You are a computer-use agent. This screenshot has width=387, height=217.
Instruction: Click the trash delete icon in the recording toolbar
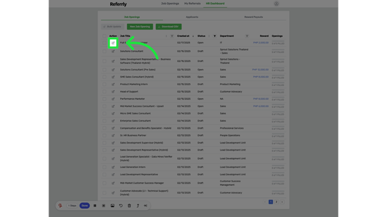click(x=129, y=205)
